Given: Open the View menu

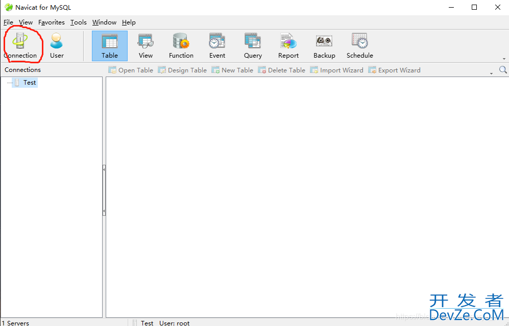Looking at the screenshot, I should [26, 22].
